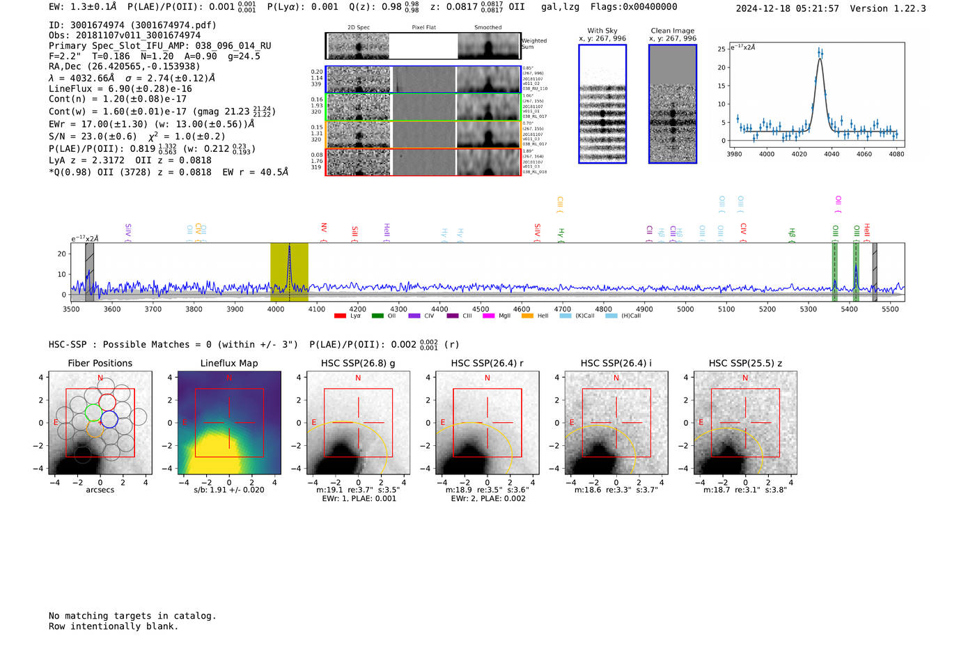Click the LyA z = 2.3172 line
975x664 pixels.
point(130,160)
